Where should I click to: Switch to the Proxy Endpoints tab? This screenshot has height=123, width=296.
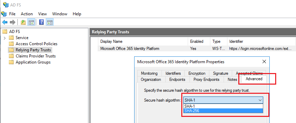[x=207, y=80]
